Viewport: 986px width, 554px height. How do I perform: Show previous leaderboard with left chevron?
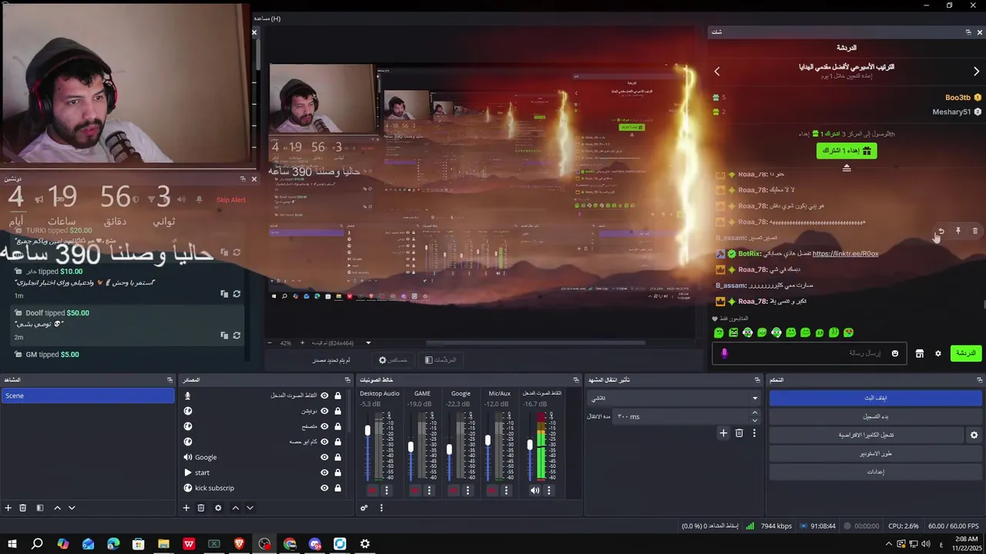coord(717,72)
